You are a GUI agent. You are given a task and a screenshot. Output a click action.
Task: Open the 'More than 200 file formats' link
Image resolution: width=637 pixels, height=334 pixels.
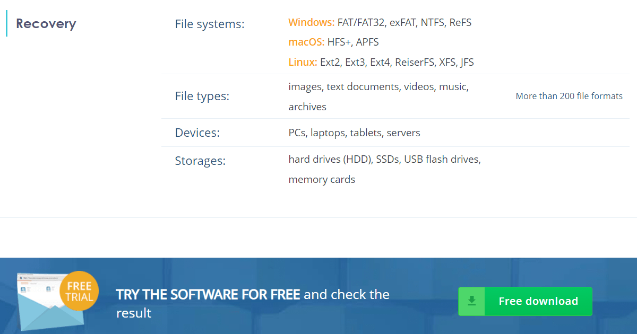(569, 96)
